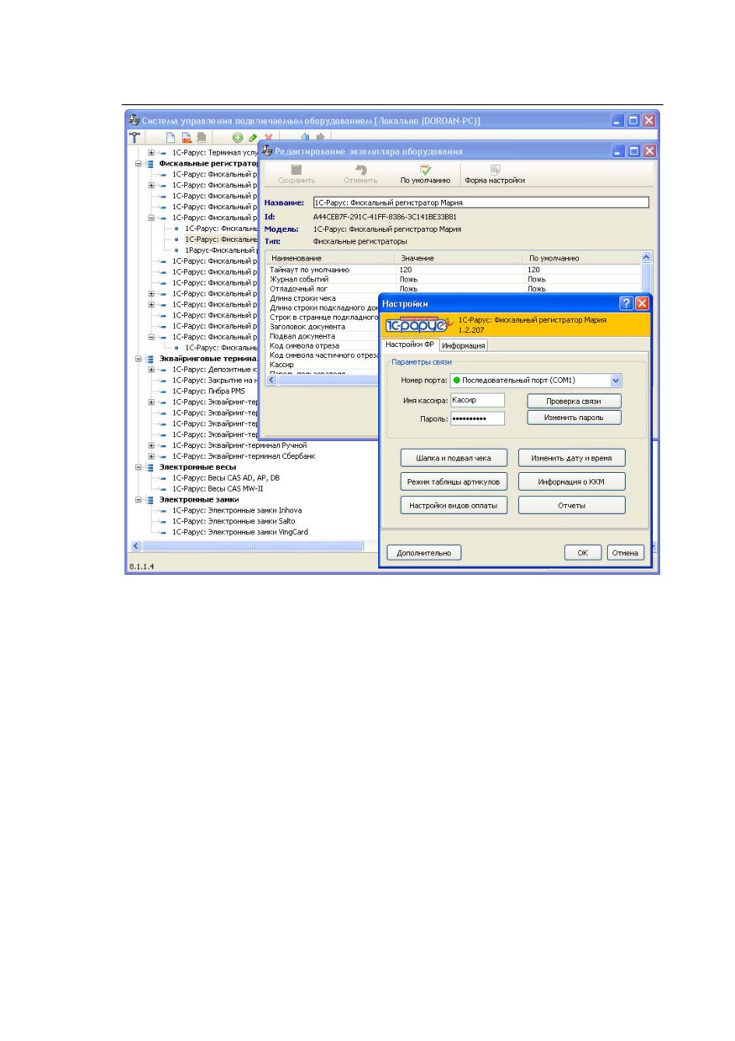Select 'Электронные замки VingCard' item
Screen dimensions: 735x1041
point(240,532)
